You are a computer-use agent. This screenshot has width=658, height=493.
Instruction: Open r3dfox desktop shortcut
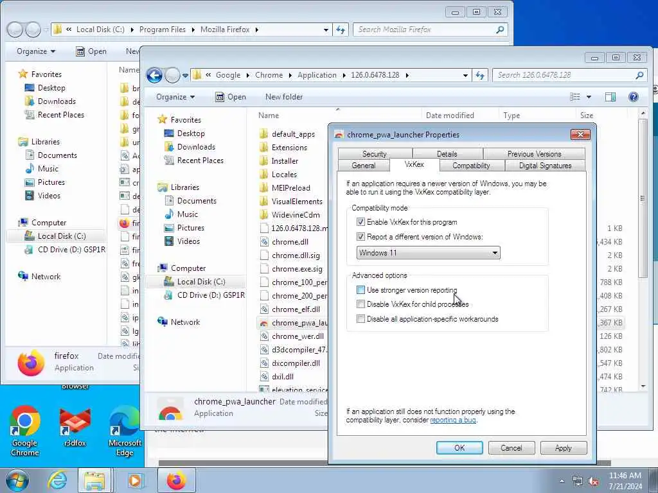(x=75, y=428)
